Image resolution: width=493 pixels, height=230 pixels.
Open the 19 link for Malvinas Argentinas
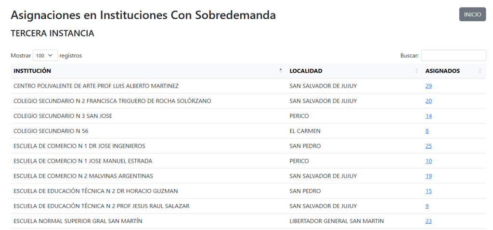click(x=428, y=176)
